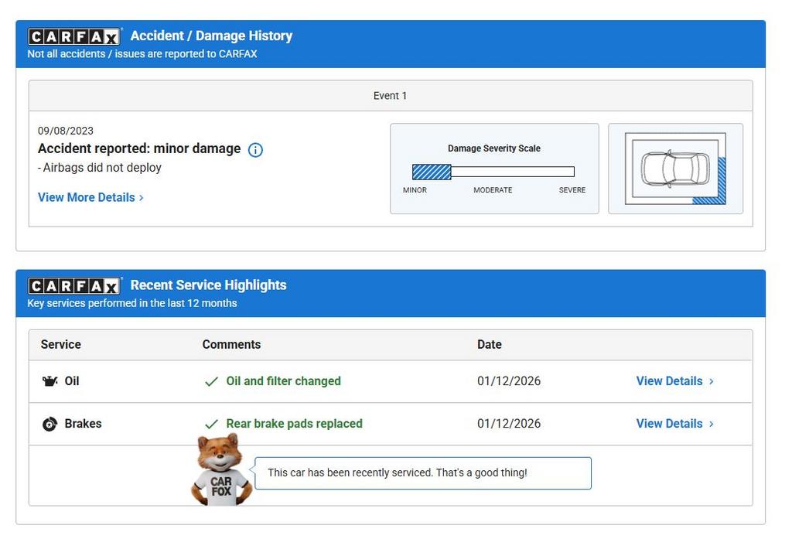Select the car damage location diagram
The width and height of the screenshot is (792, 539).
675,169
